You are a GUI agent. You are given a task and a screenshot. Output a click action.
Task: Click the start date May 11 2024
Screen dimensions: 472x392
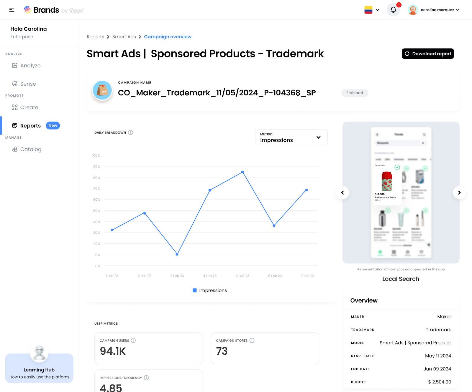click(438, 356)
